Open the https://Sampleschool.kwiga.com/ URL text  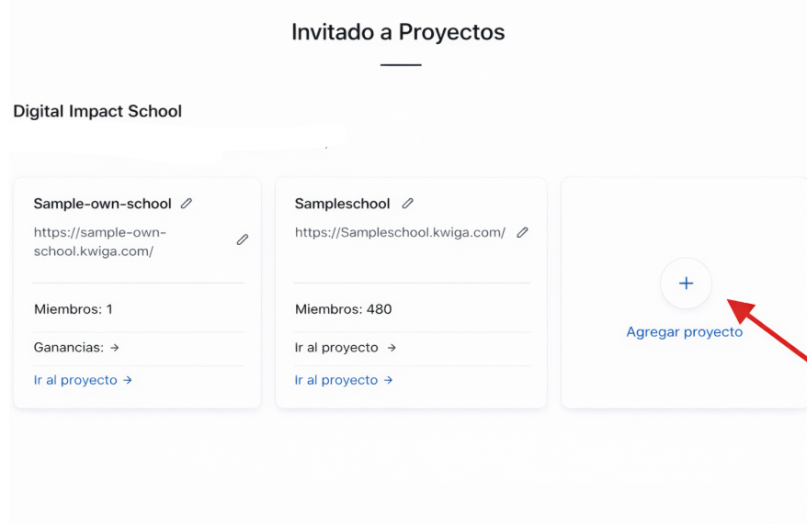coord(400,233)
